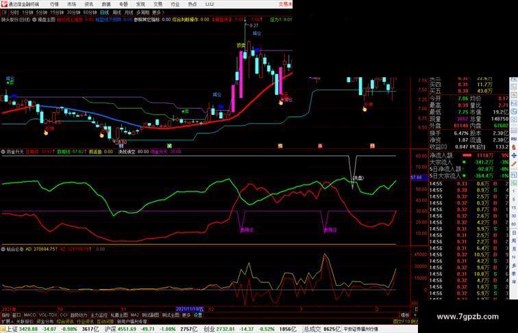Open the 行业资讯 tab
This screenshot has height=333, width=518.
(x=85, y=321)
